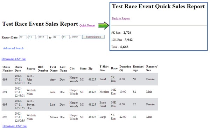Viewport: 210px width, 131px height.
Task: Select order number 696
Action: click(x=5, y=117)
